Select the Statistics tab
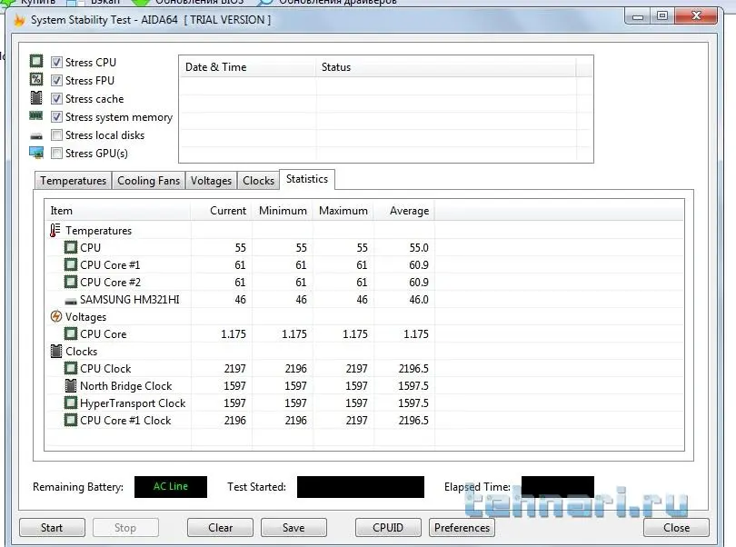Viewport: 736px width, 547px height. (x=307, y=179)
